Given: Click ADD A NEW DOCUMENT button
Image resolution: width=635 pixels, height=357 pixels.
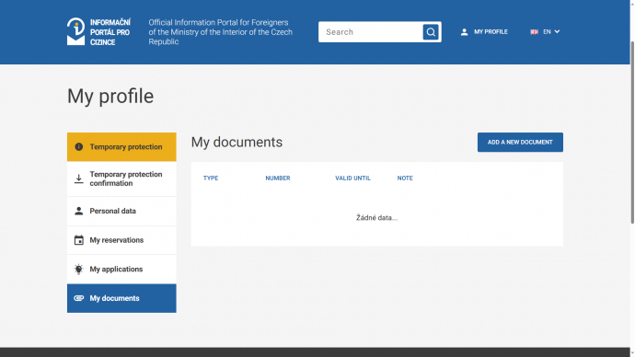Looking at the screenshot, I should coord(520,142).
